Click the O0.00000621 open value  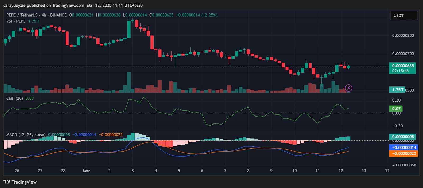pyautogui.click(x=81, y=15)
